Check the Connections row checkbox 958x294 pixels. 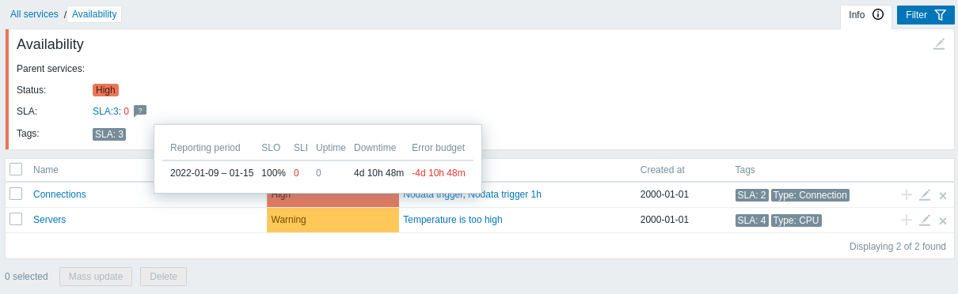click(16, 194)
